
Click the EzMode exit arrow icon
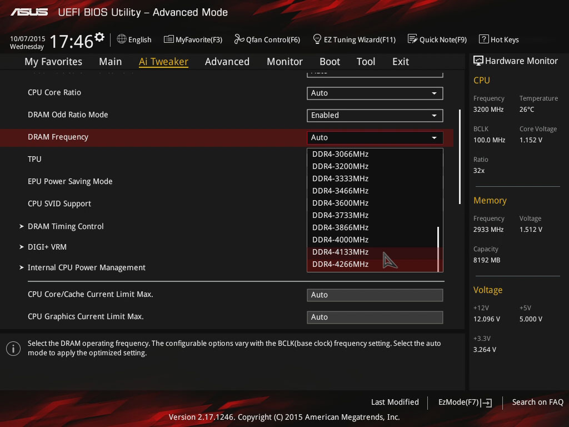[486, 403]
